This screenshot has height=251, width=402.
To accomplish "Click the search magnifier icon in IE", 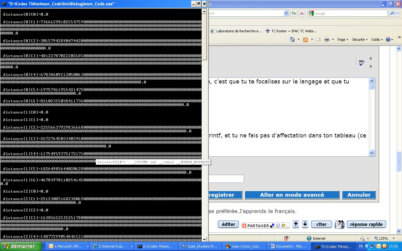I will (x=392, y=13).
